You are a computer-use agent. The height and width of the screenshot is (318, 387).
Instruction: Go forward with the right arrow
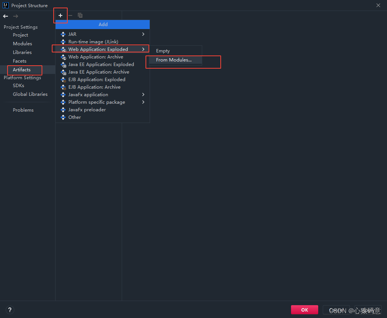tap(15, 16)
